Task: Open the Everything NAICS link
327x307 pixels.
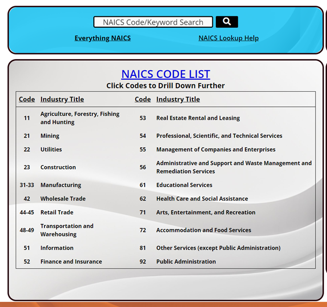Action: pyautogui.click(x=103, y=38)
